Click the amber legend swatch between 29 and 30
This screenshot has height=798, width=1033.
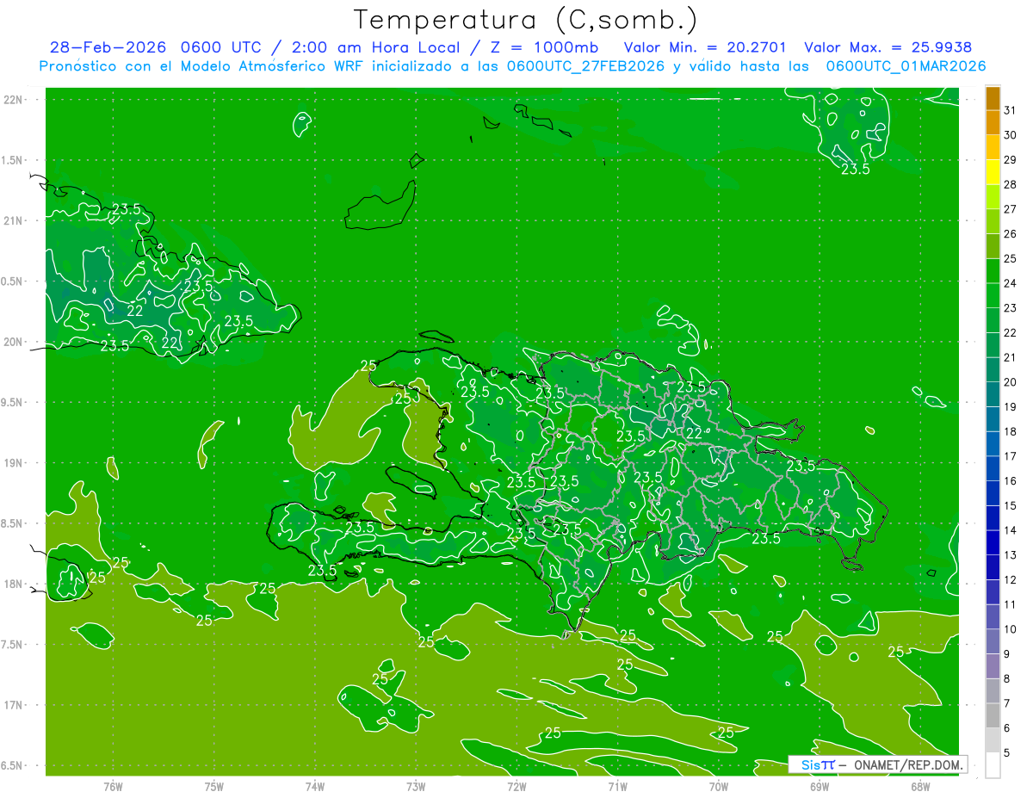pyautogui.click(x=993, y=148)
